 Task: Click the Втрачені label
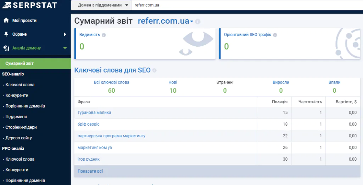[225, 82]
